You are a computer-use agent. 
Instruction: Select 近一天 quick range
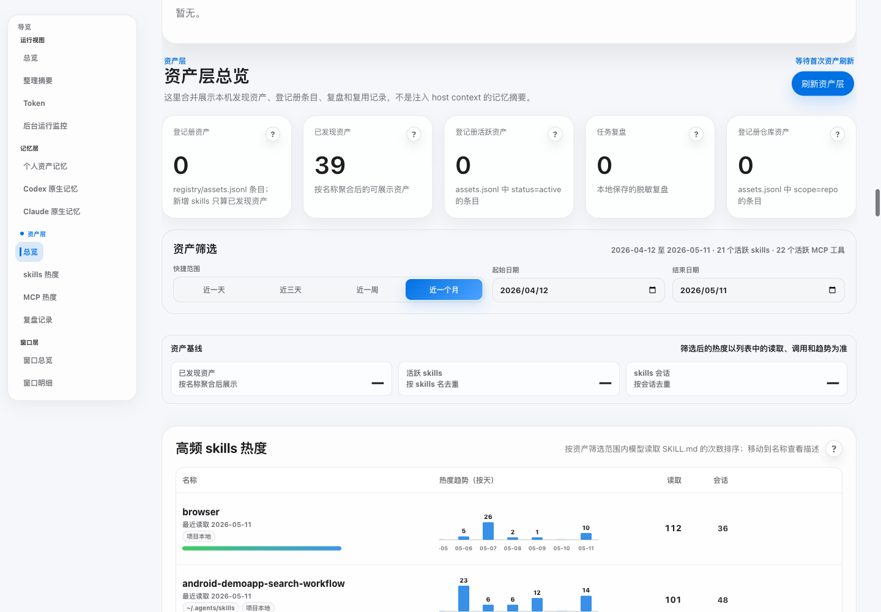(x=214, y=289)
